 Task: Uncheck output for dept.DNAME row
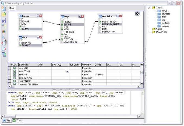pos(14,81)
